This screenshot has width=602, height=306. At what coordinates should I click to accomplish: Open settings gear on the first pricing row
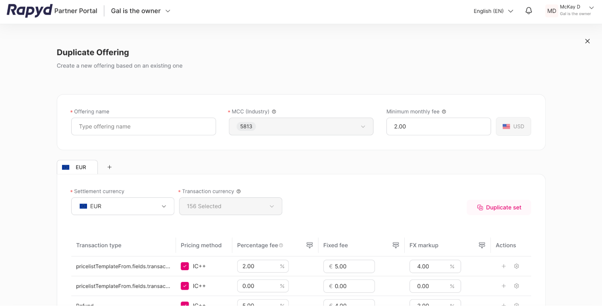click(516, 266)
